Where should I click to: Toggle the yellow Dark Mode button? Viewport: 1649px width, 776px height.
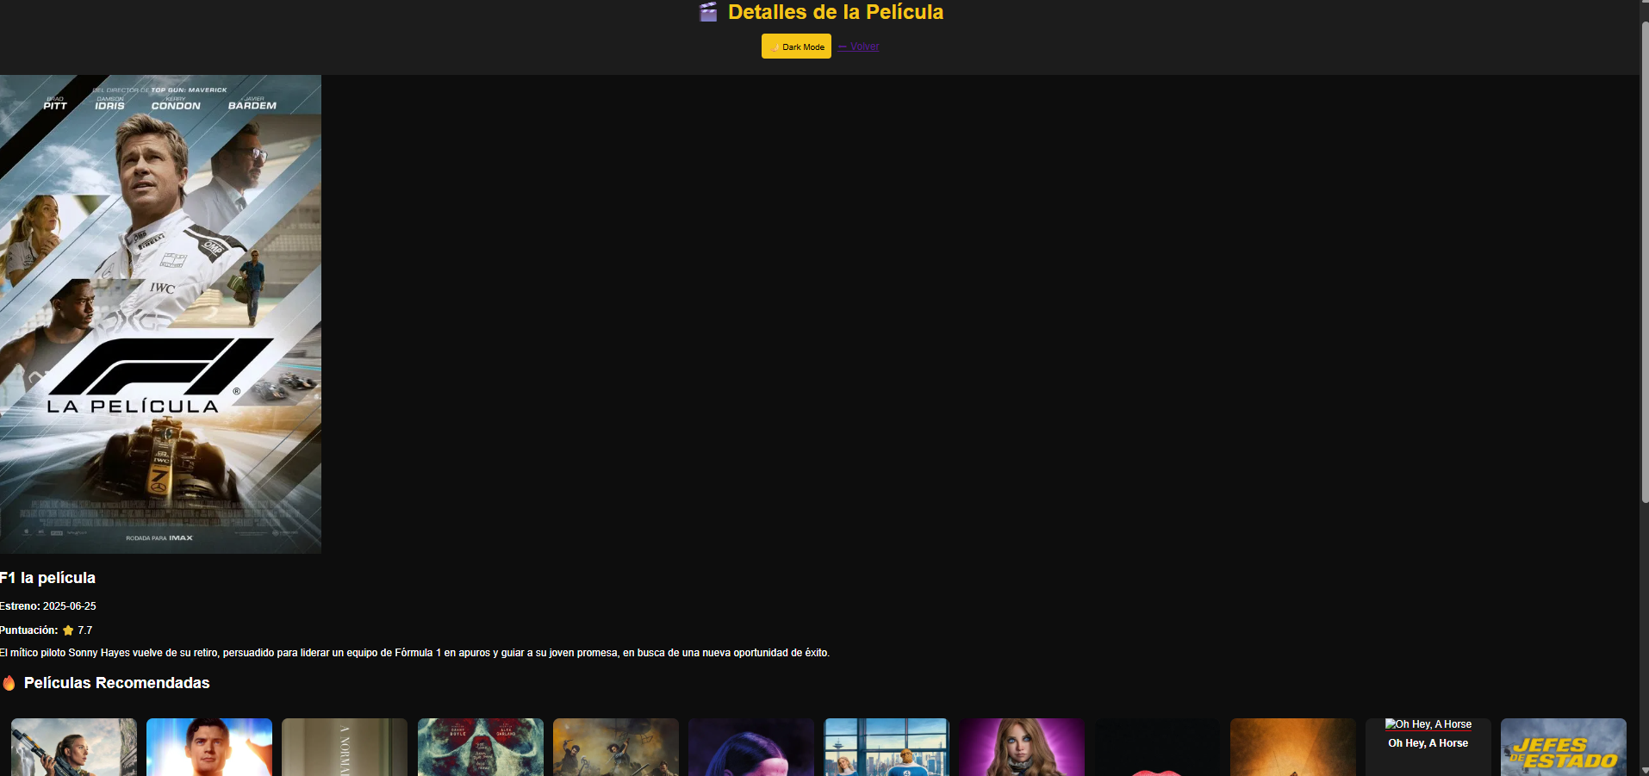(796, 47)
